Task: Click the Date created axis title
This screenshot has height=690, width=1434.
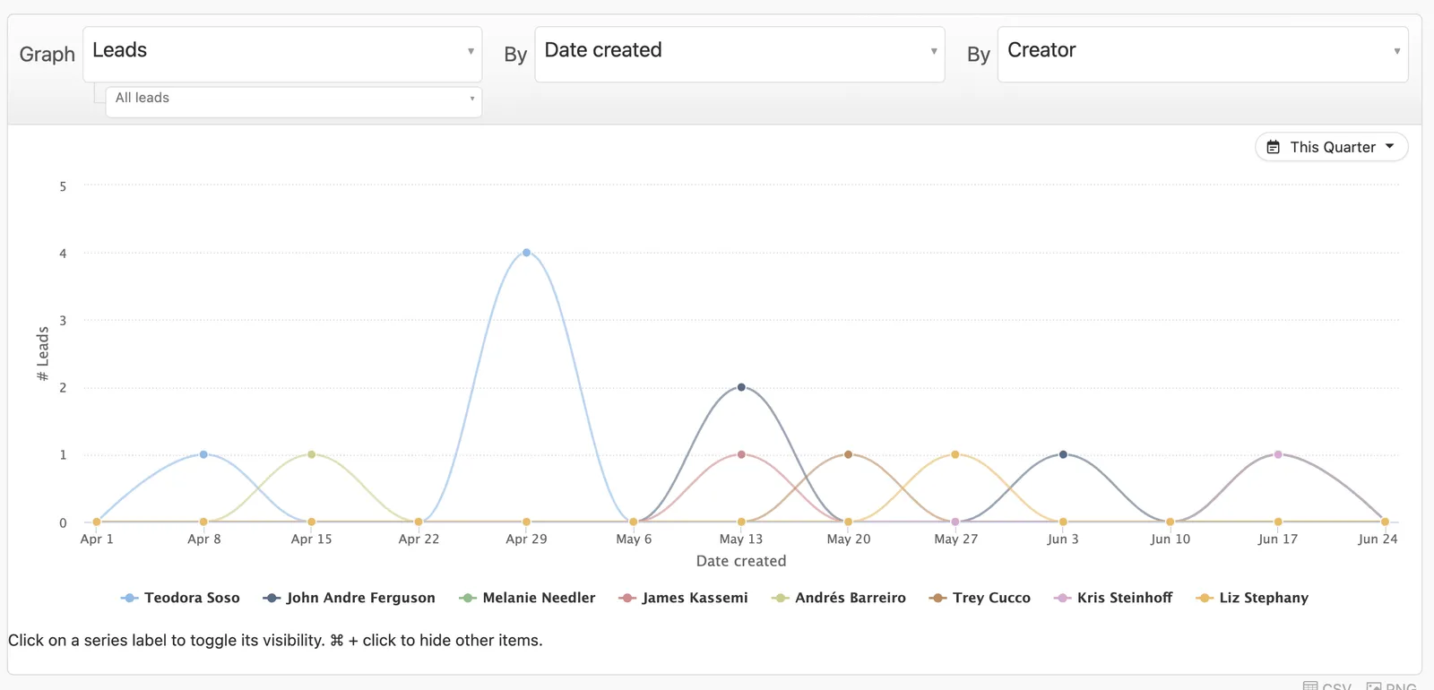Action: point(741,561)
